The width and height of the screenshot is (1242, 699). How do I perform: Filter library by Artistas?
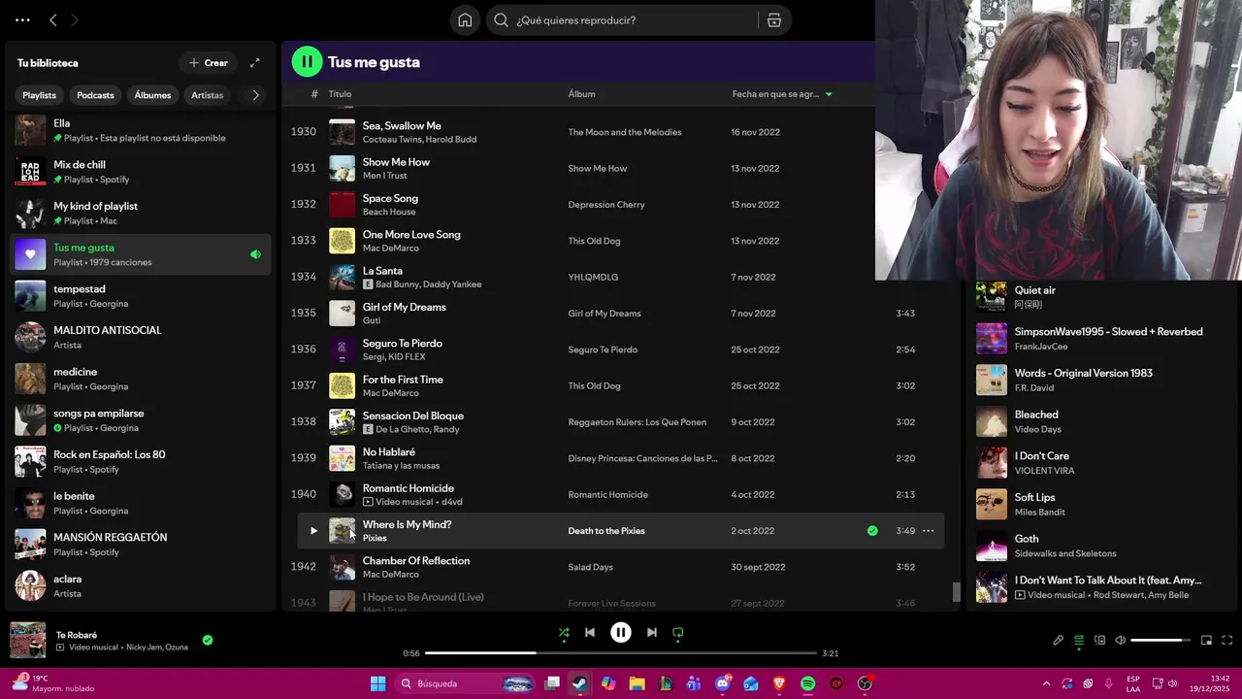(x=208, y=95)
